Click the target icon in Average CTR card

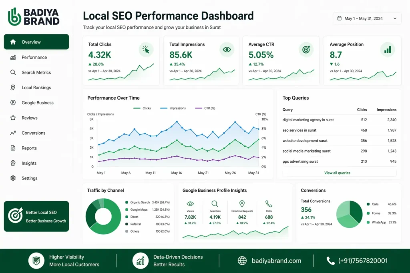[306, 50]
